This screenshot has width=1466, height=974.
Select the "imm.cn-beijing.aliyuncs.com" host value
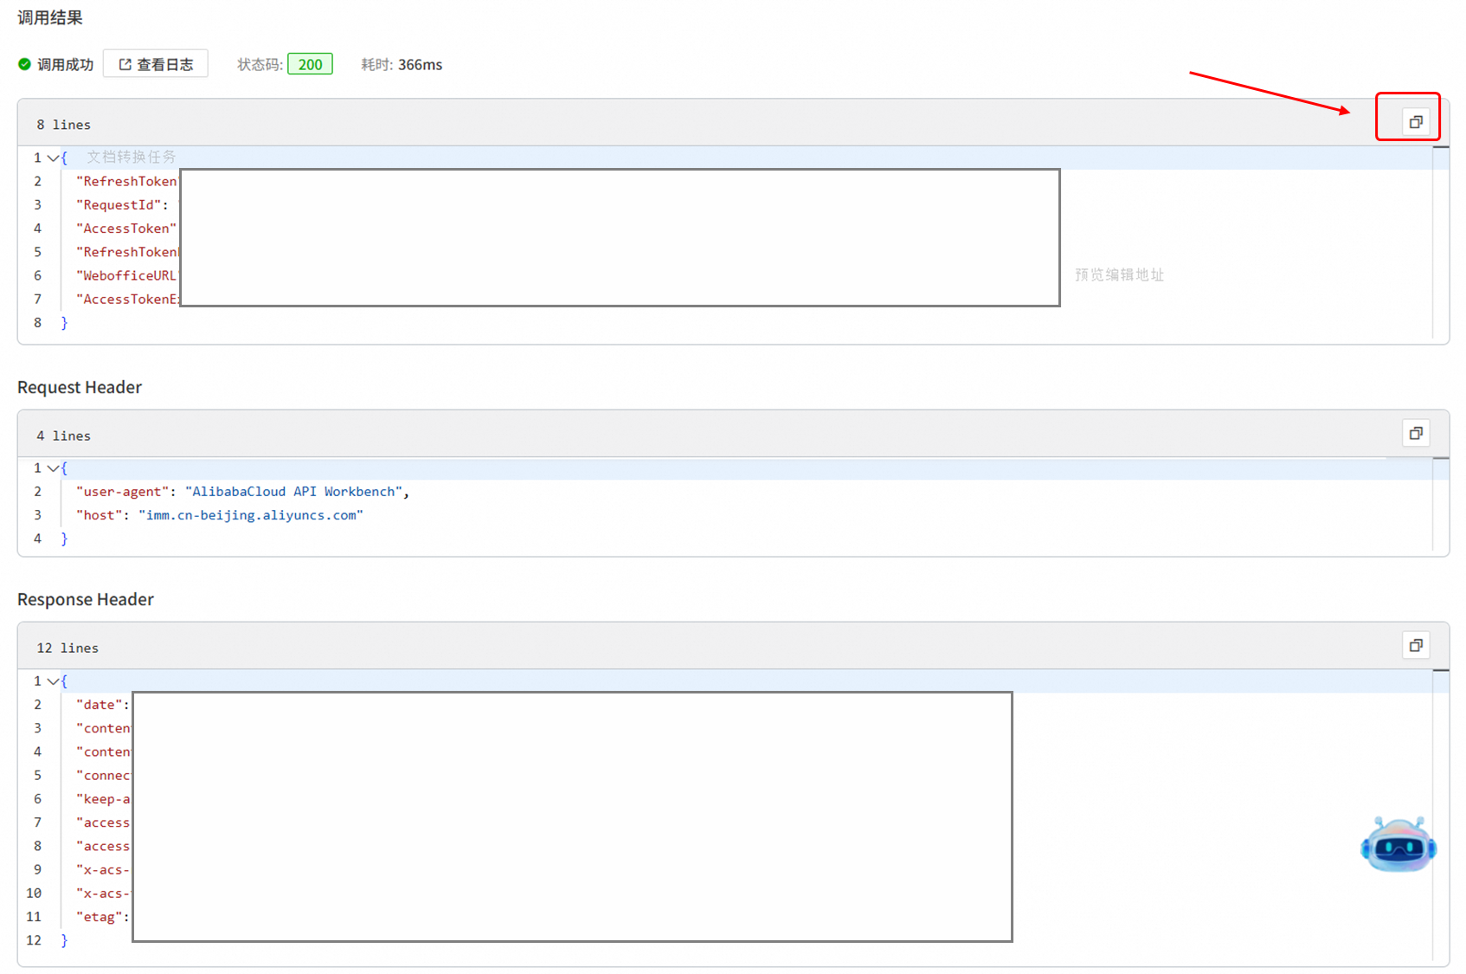click(251, 515)
